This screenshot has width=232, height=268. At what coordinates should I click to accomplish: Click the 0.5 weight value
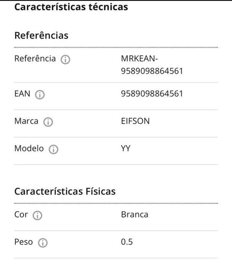pos(127,242)
